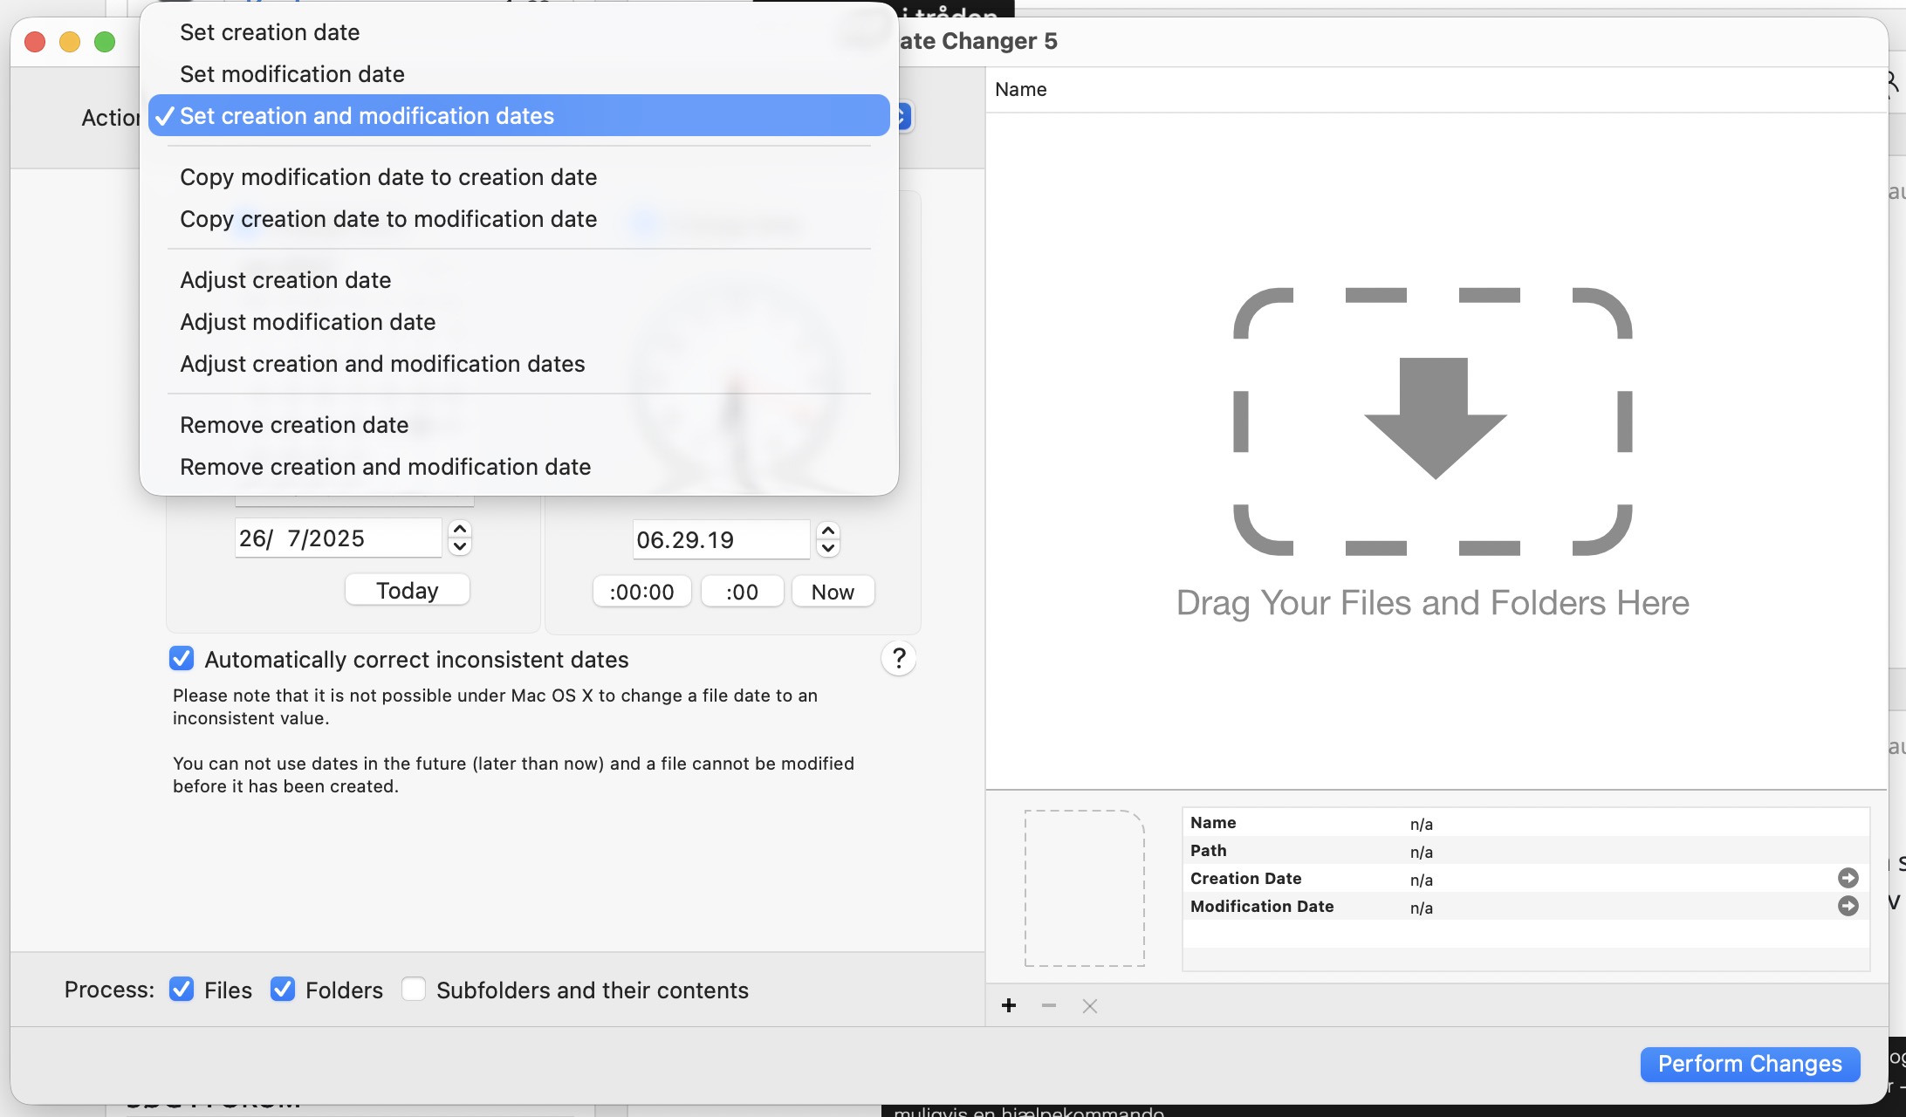Image resolution: width=1906 pixels, height=1117 pixels.
Task: Click the Modification Date row arrow icon
Action: pyautogui.click(x=1848, y=906)
